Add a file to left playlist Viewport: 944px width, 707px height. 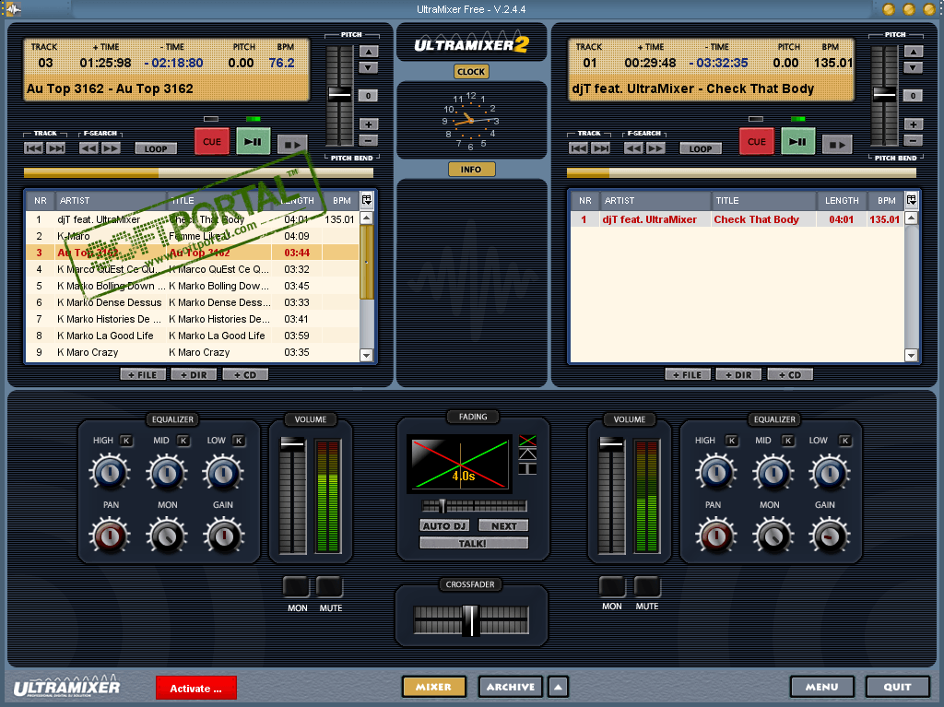click(142, 374)
